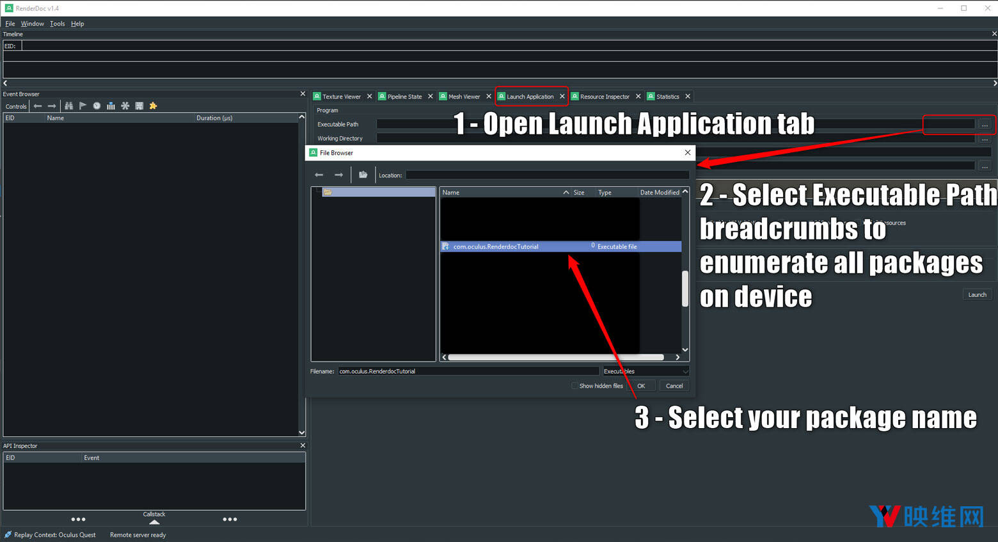This screenshot has height=542, width=998.
Task: Click the Executable Path browse ellipsis button
Action: click(x=985, y=125)
